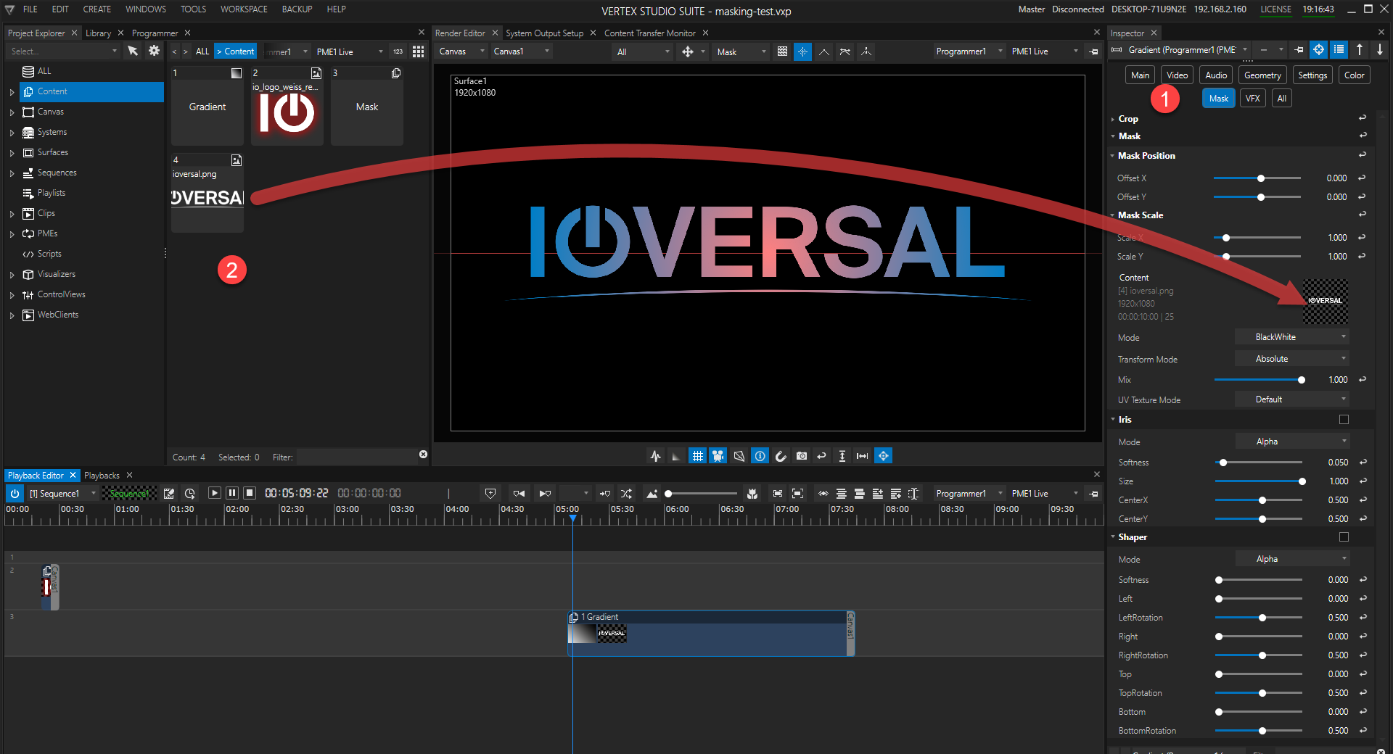Toggle the All filter button in Inspector
This screenshot has width=1393, height=754.
coord(1282,99)
